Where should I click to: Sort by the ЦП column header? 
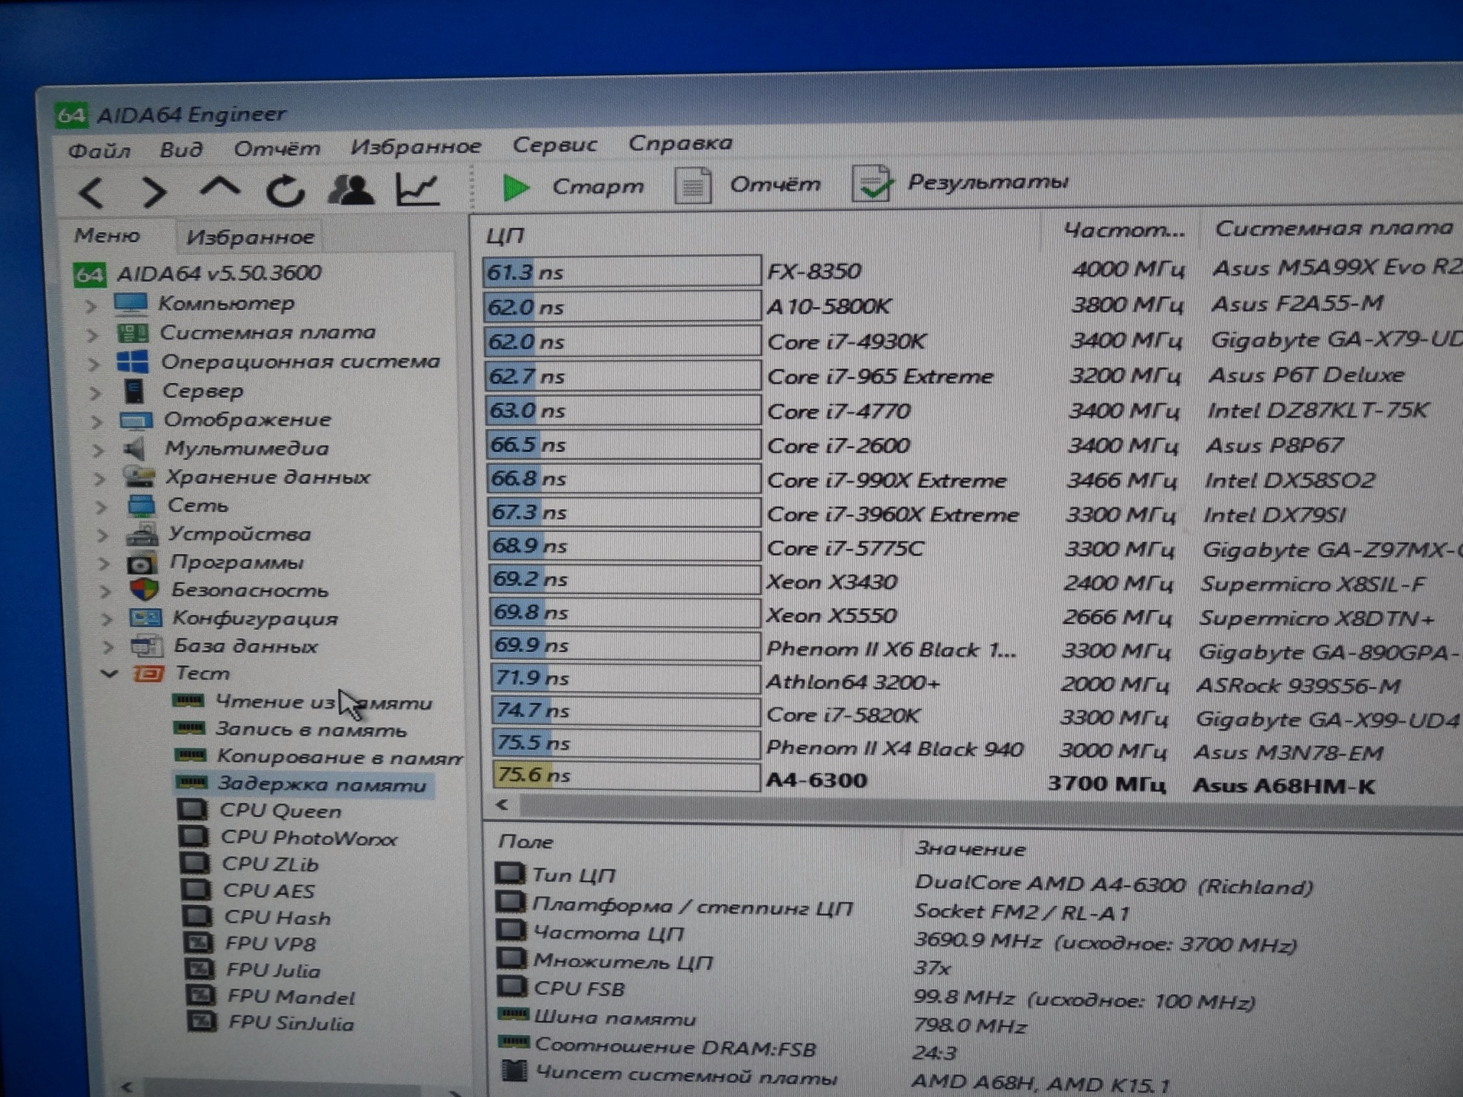pos(504,236)
